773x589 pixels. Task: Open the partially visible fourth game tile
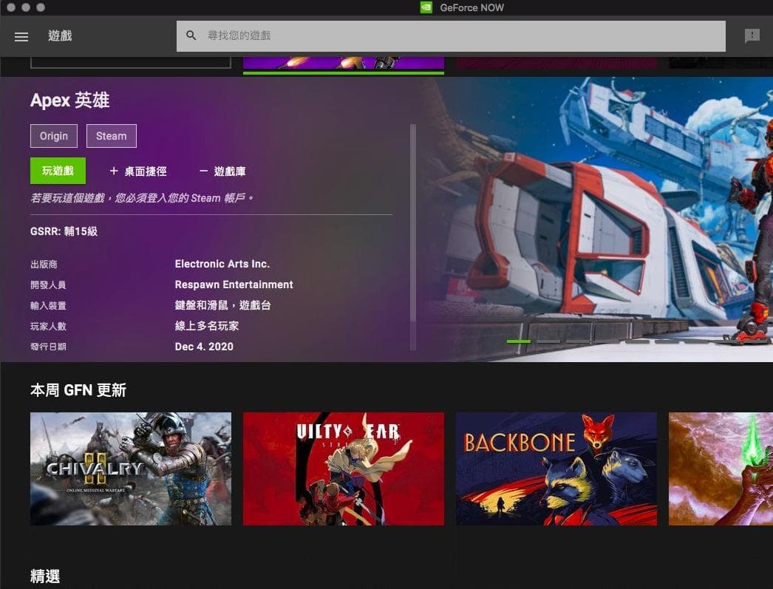(x=721, y=469)
